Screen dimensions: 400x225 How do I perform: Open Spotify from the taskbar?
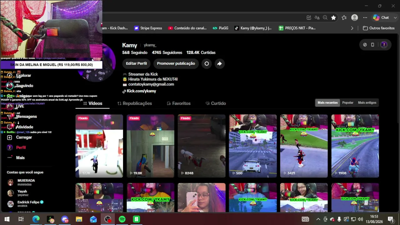point(122,219)
